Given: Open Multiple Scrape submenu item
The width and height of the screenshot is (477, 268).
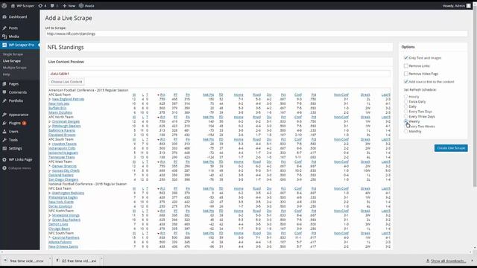Looking at the screenshot, I should click(14, 68).
